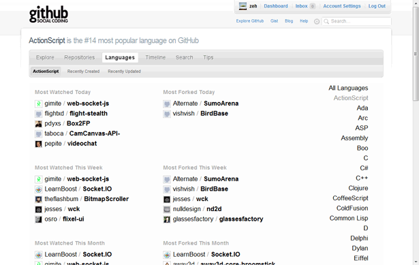This screenshot has width=419, height=265.
Task: Click the page vertical scrollbar thumb
Action: (x=416, y=54)
